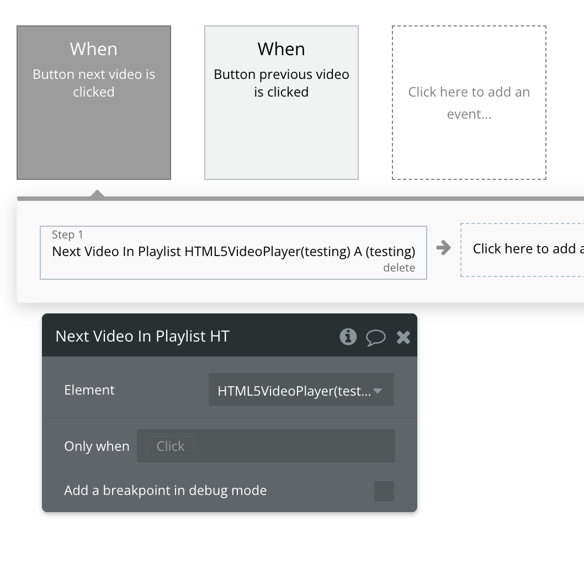Click the info icon in panel header
584x575 pixels.
pyautogui.click(x=348, y=337)
